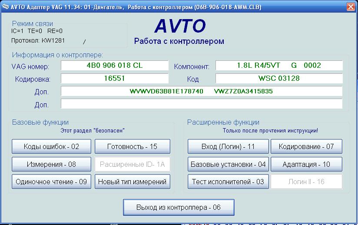Open Адаптация - 10 adaptation

click(x=306, y=164)
